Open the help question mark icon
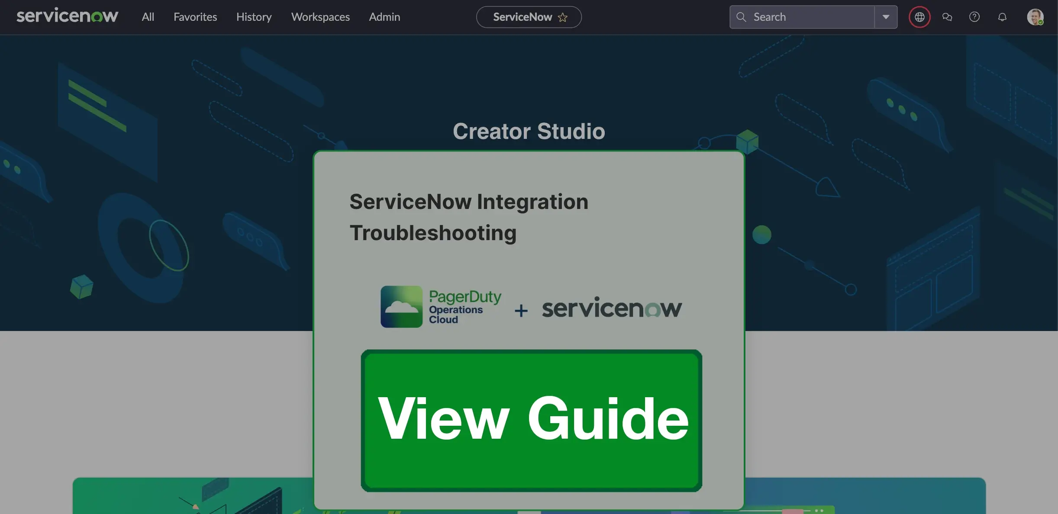Viewport: 1058px width, 514px height. [x=974, y=17]
